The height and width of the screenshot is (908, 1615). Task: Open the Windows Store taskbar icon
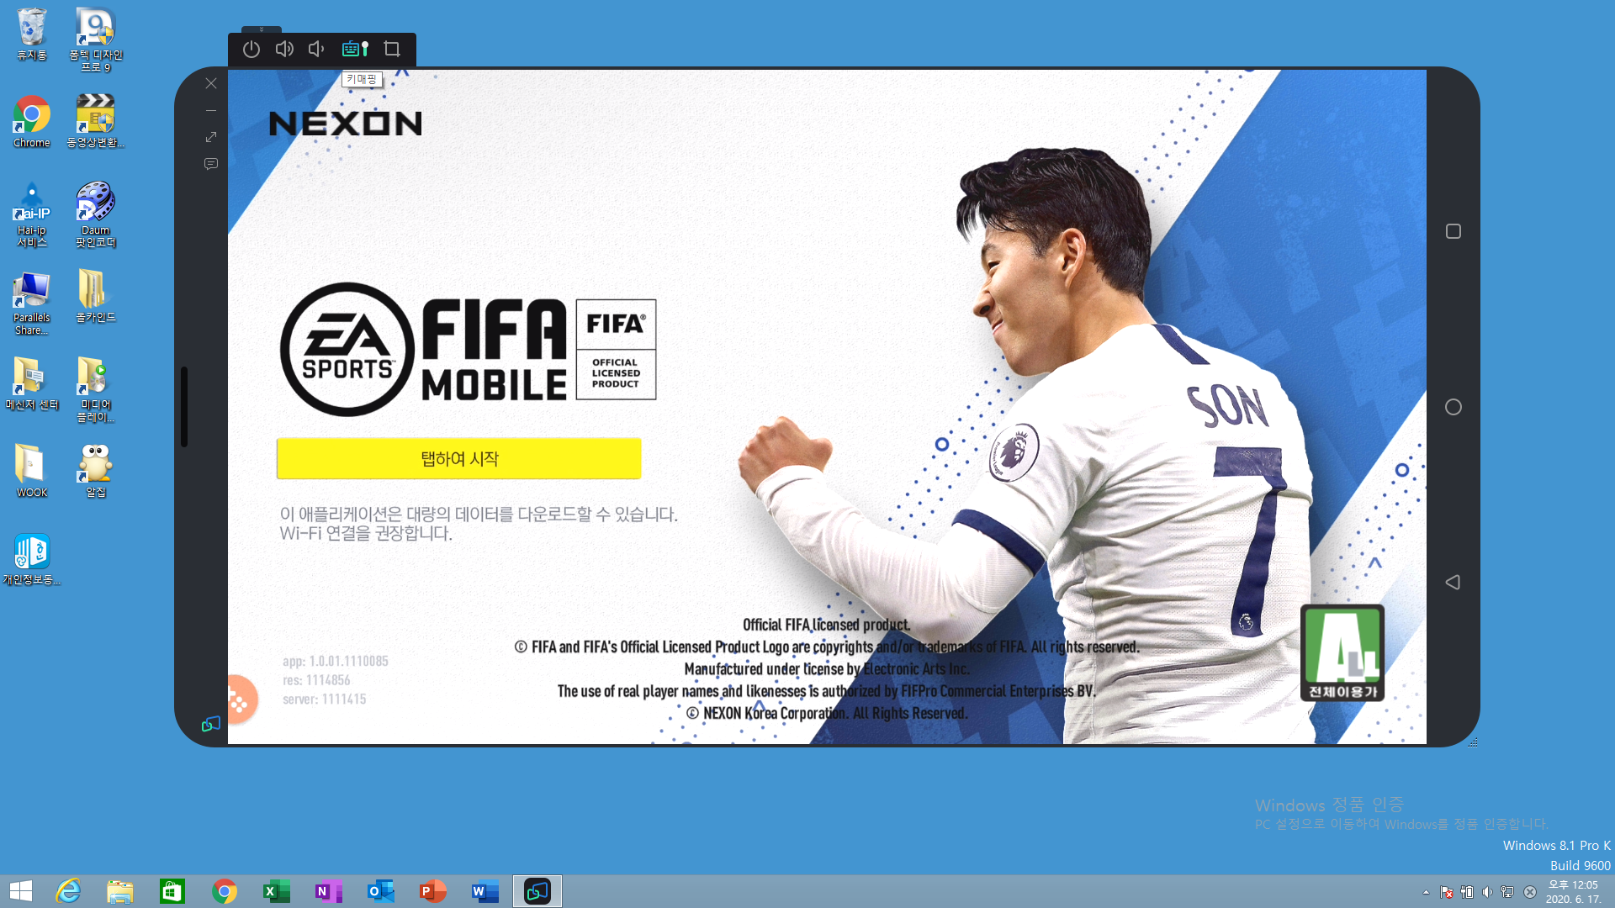pos(172,891)
